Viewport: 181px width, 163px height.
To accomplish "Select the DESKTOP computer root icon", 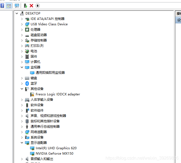I will point(22,13).
